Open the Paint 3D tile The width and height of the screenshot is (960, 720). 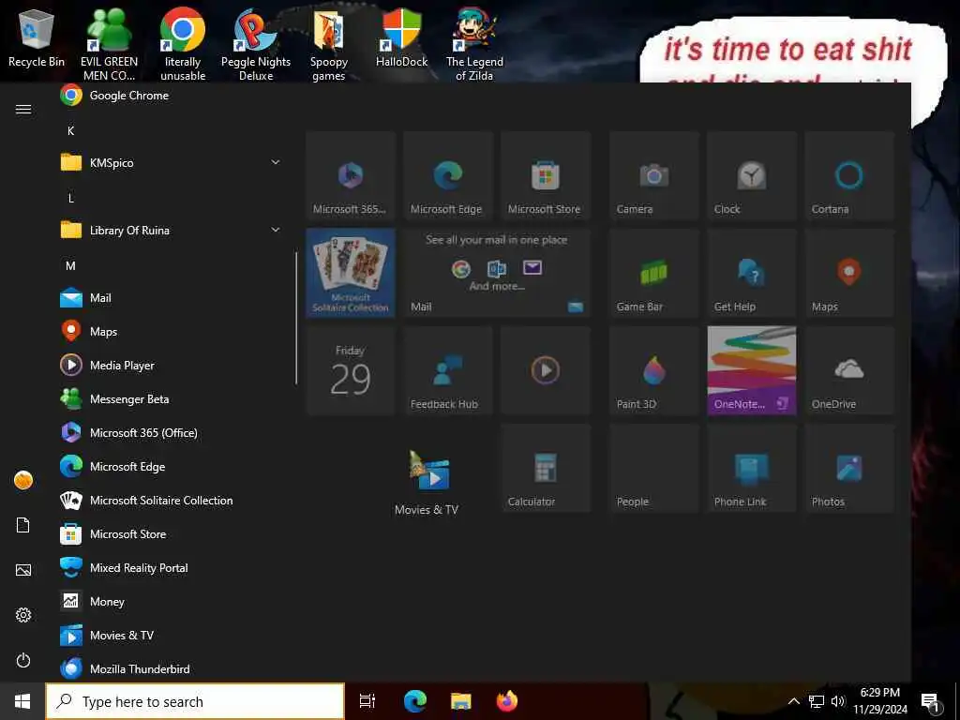(653, 370)
